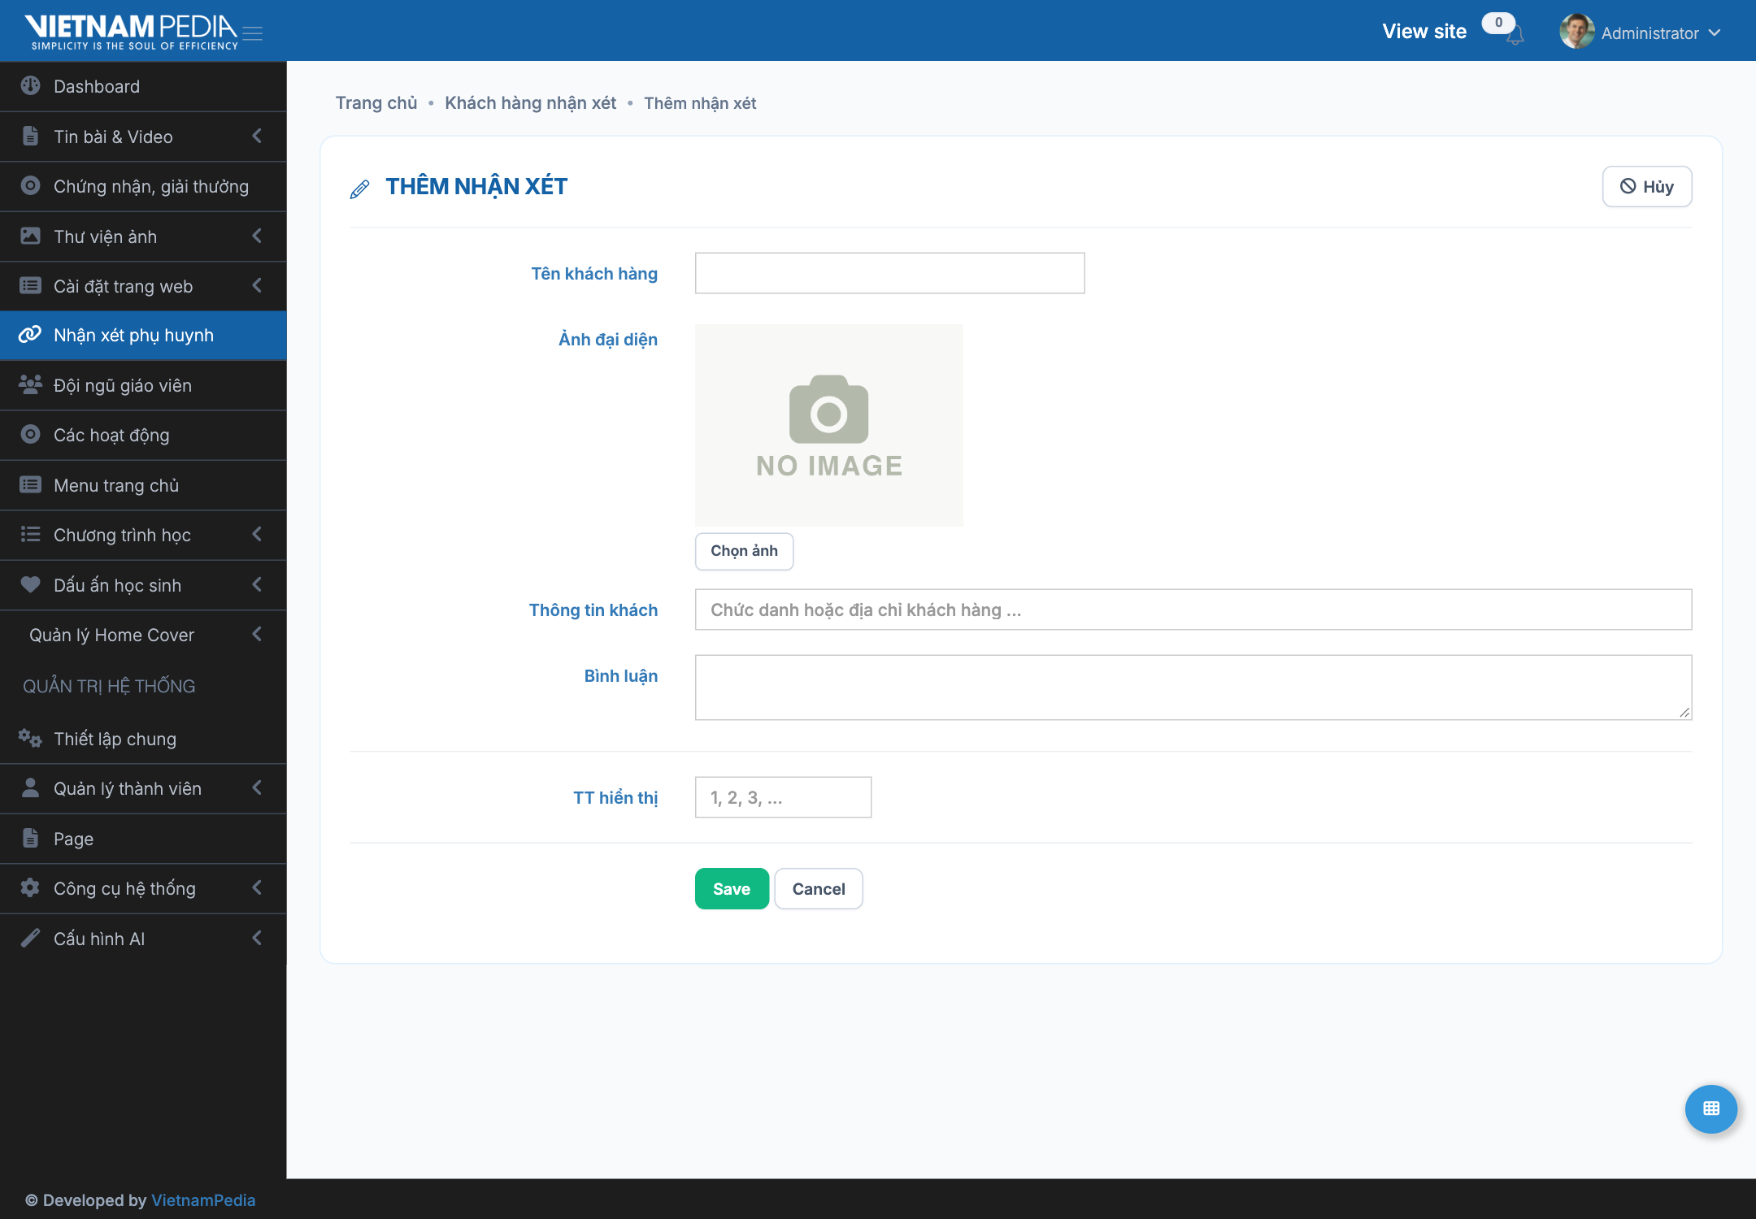Viewport: 1756px width, 1219px height.
Task: Expand the Thư viện ảnh submenu chevron
Action: [x=257, y=236]
